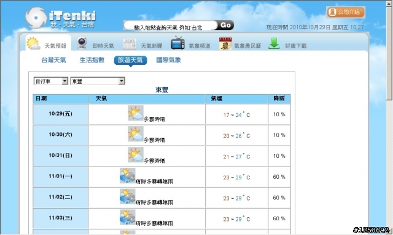Click rainy weather icon in 11/03 row
Screen dimensions: 393x235
tap(128, 217)
